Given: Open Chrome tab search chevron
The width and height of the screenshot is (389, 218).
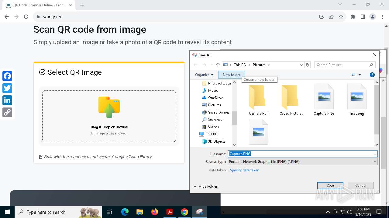Looking at the screenshot, I should click(x=340, y=5).
